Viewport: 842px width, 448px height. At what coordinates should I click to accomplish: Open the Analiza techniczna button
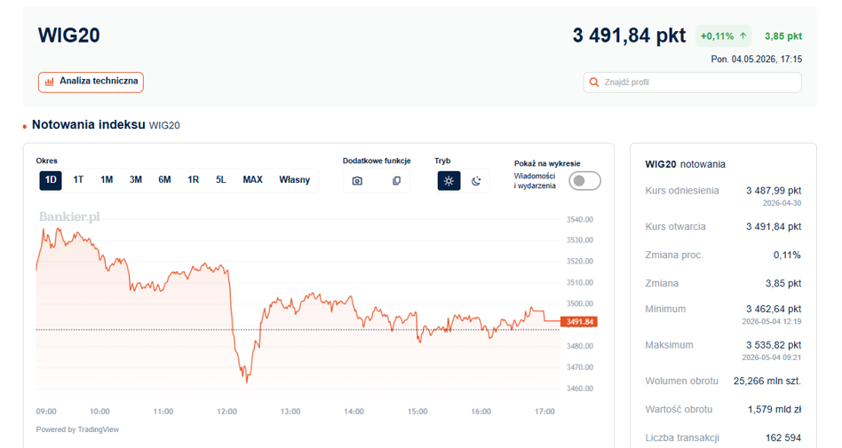click(91, 83)
